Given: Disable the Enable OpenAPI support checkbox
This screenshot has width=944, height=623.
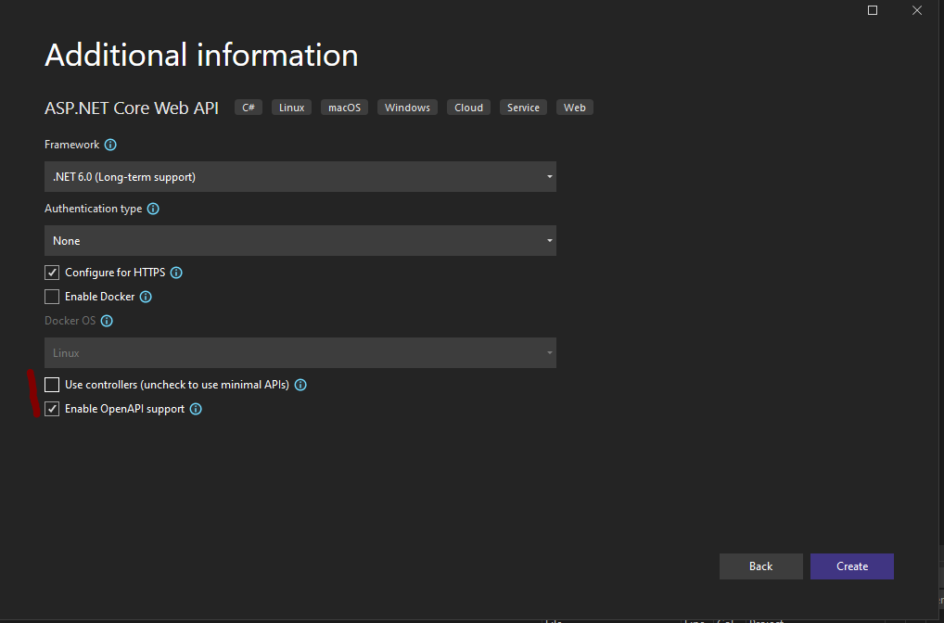Looking at the screenshot, I should [x=52, y=409].
